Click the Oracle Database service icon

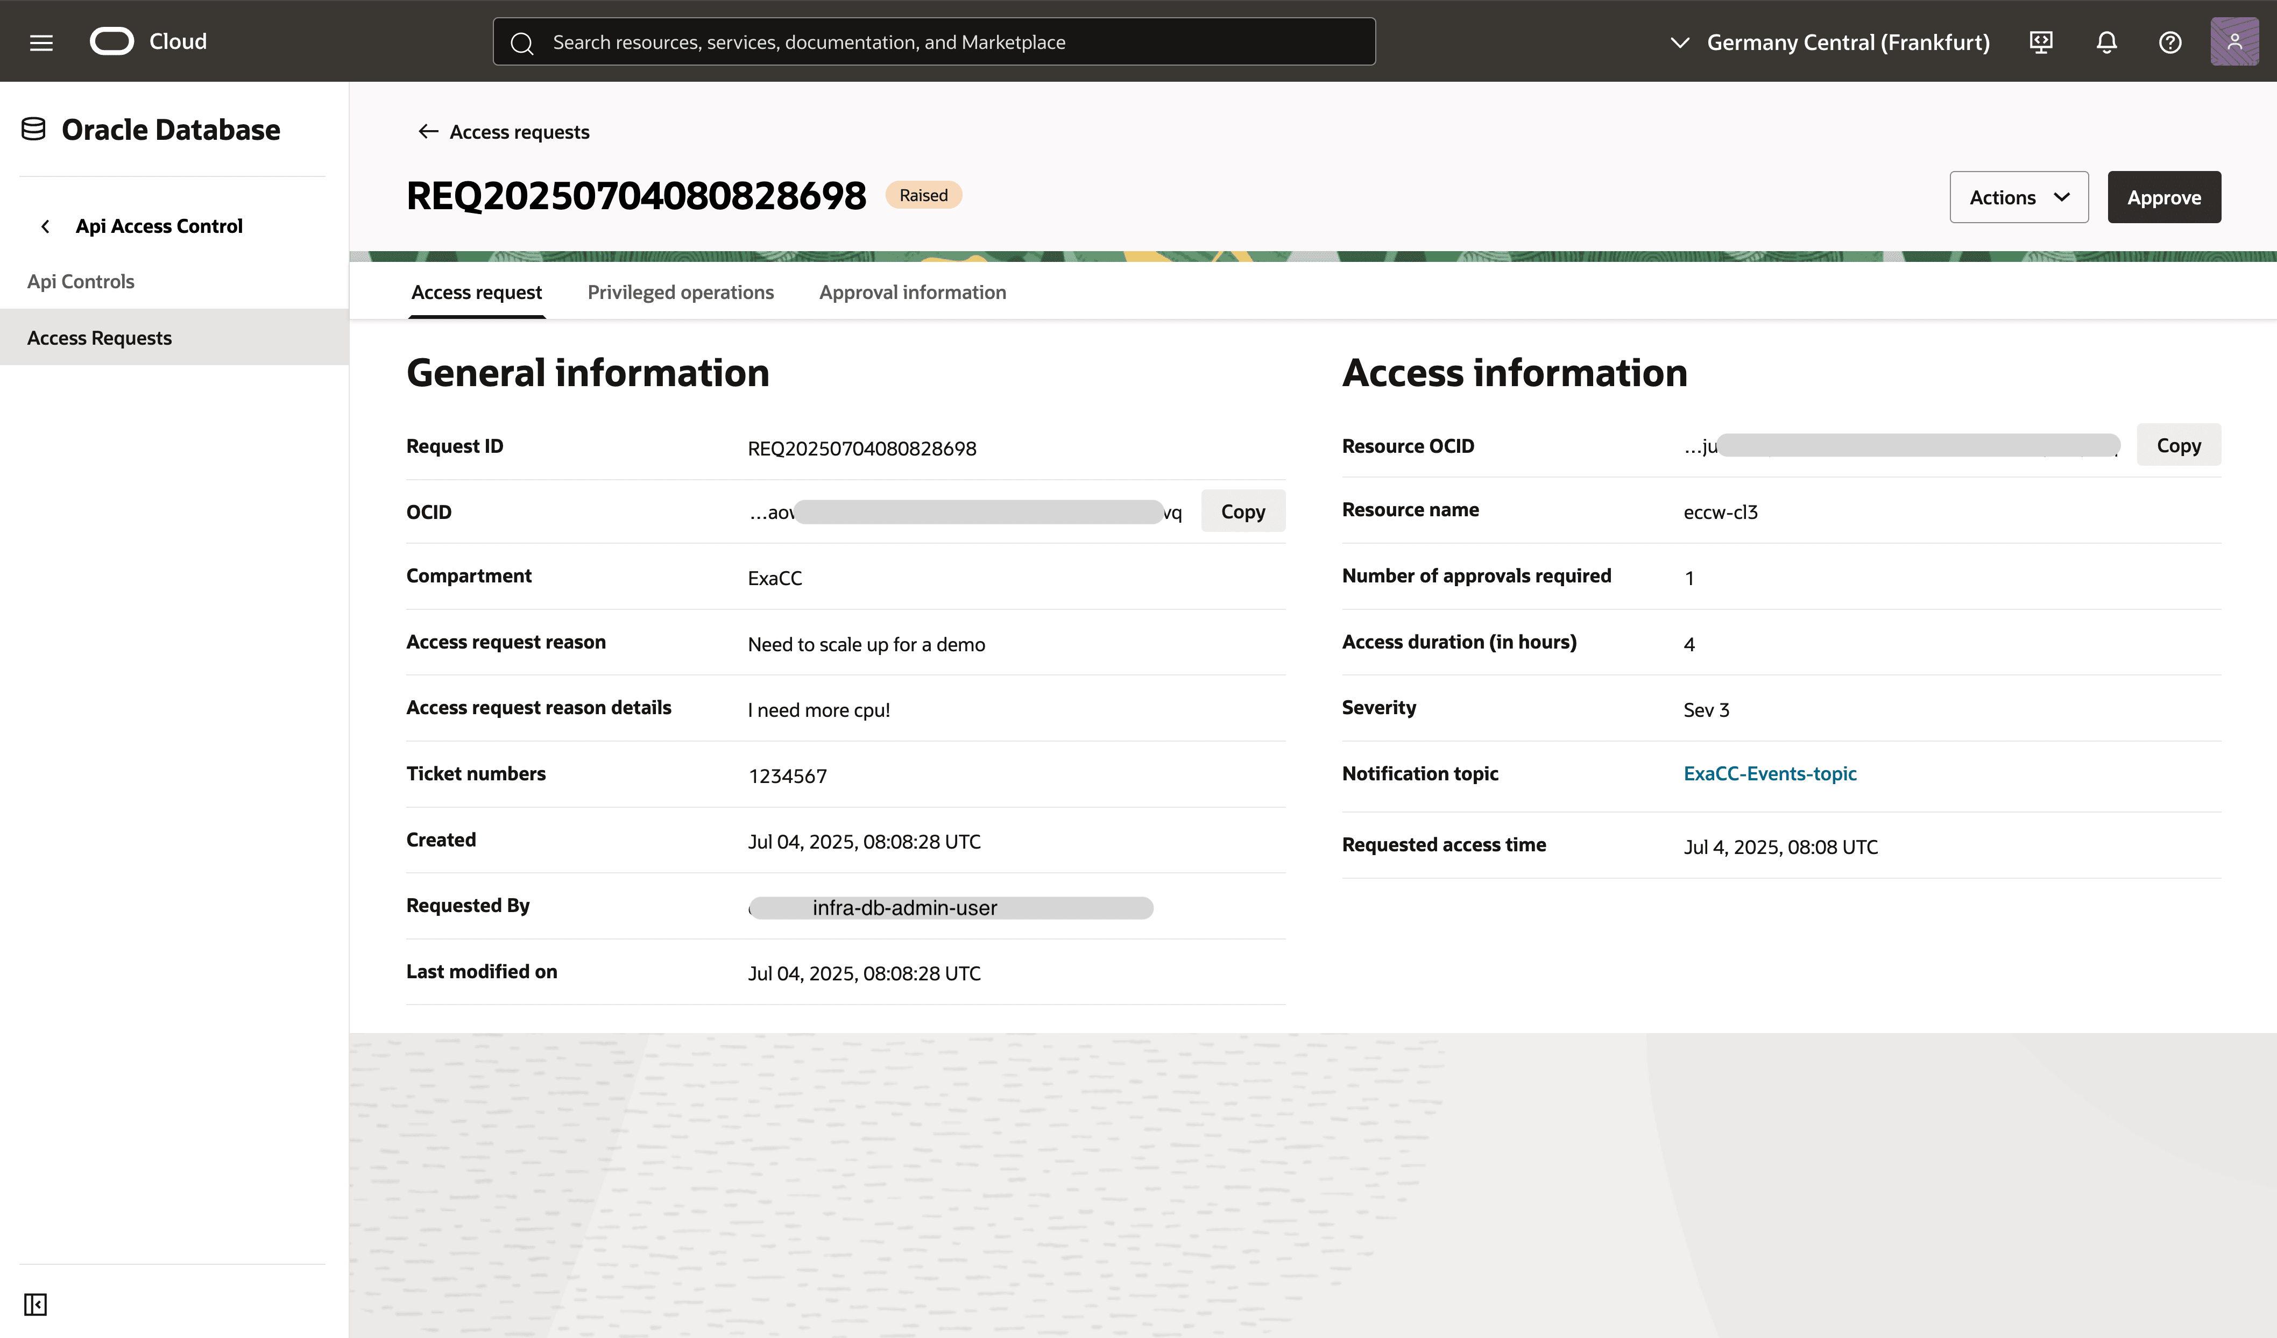click(x=33, y=128)
